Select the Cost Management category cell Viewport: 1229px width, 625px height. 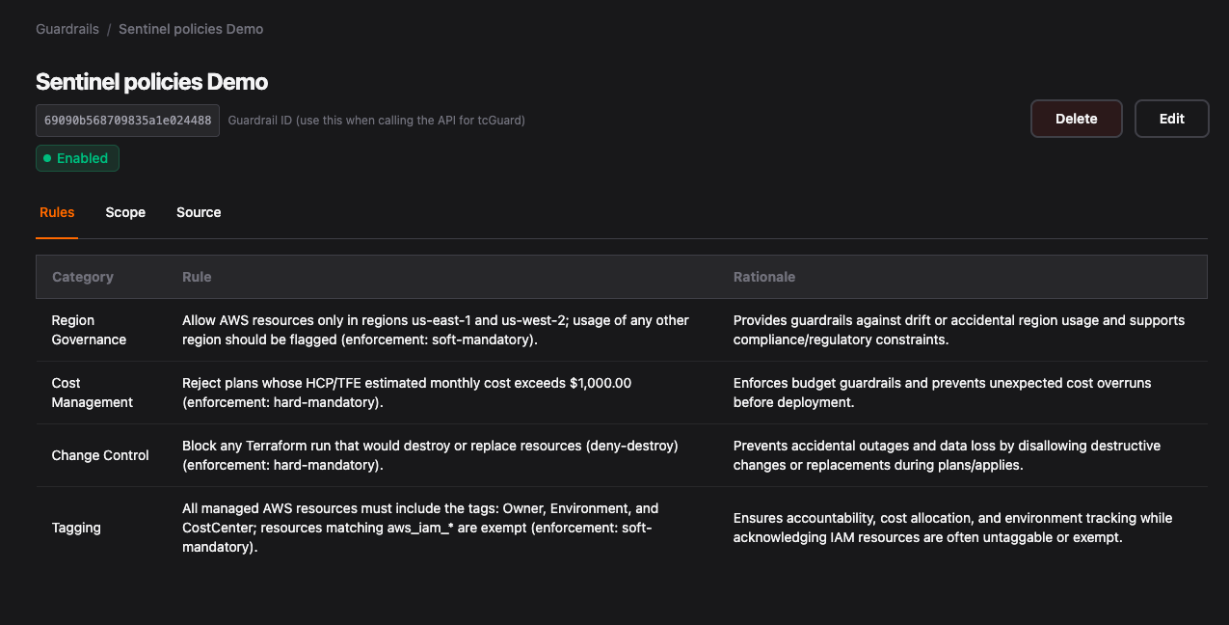[92, 393]
